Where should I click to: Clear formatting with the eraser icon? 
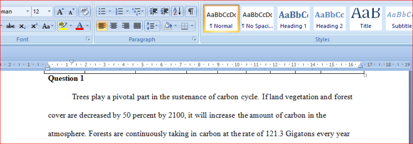point(85,12)
